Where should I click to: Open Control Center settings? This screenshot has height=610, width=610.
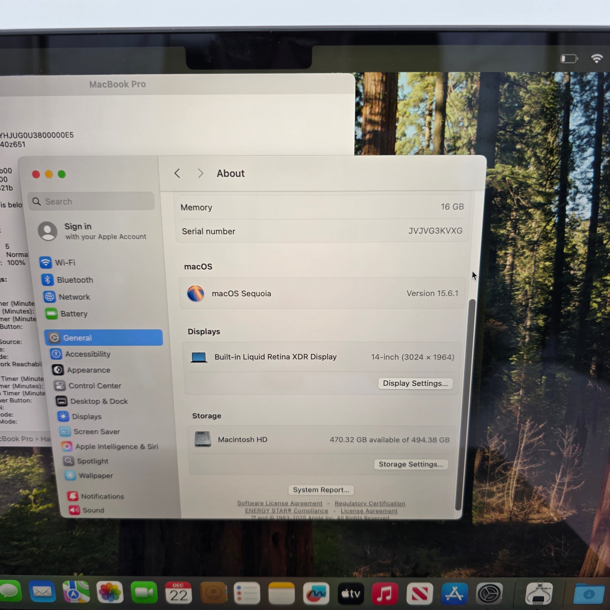pyautogui.click(x=95, y=386)
